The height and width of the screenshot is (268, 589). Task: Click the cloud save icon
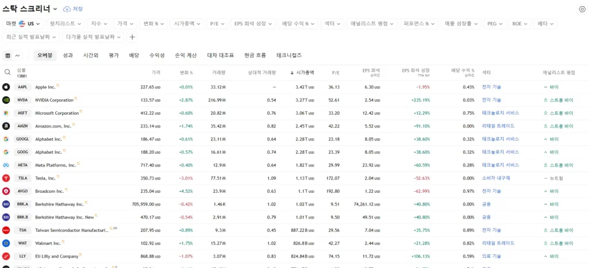point(67,9)
